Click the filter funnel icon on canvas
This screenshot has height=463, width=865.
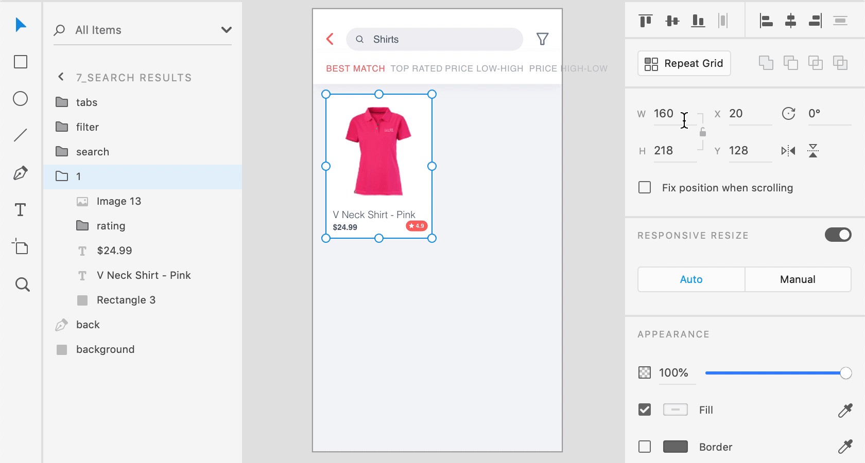point(542,39)
